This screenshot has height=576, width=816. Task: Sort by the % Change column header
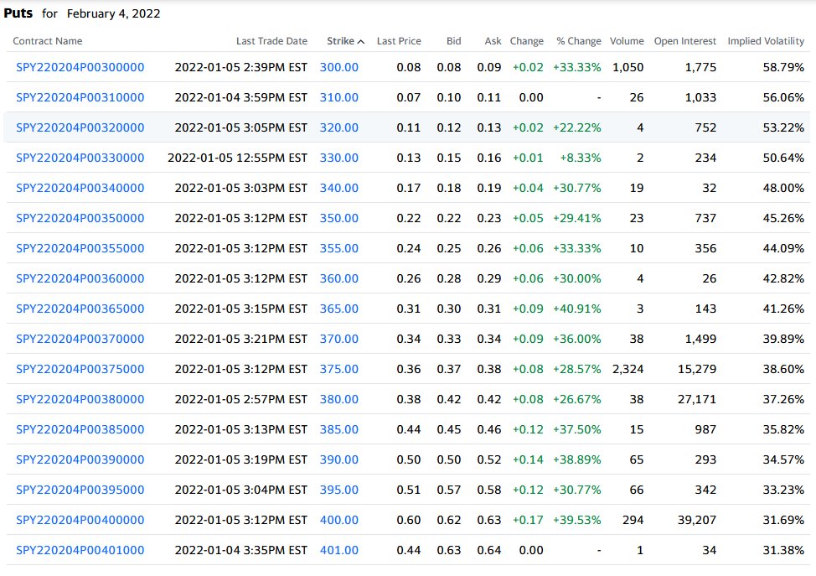(579, 41)
